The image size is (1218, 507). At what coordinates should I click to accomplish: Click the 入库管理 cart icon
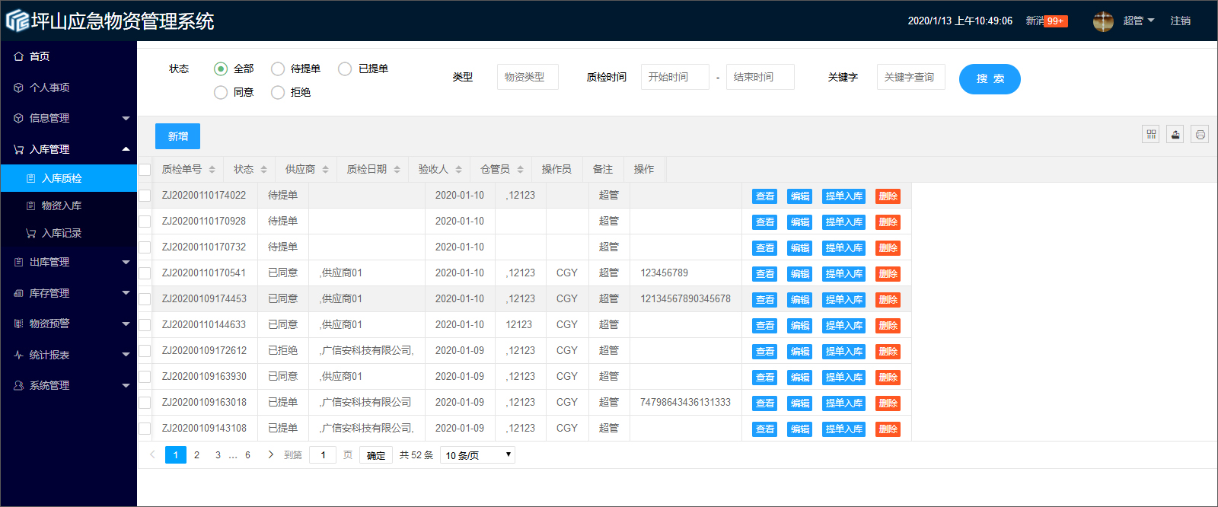(18, 149)
